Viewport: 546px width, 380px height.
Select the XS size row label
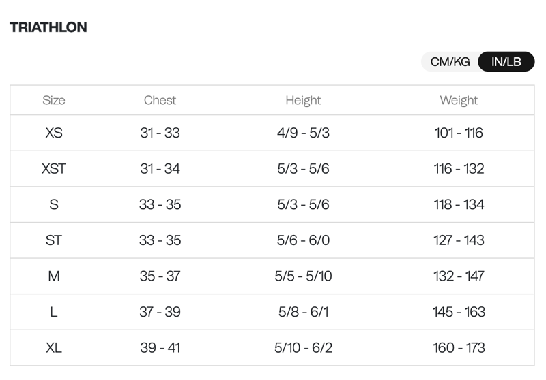(54, 133)
